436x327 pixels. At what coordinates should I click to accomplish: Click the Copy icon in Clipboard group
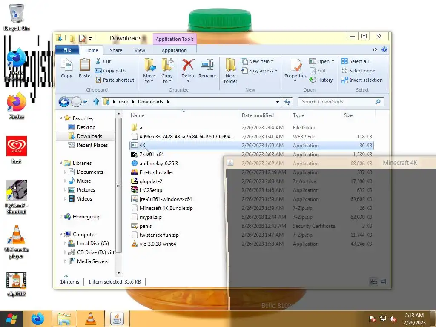[x=66, y=68]
